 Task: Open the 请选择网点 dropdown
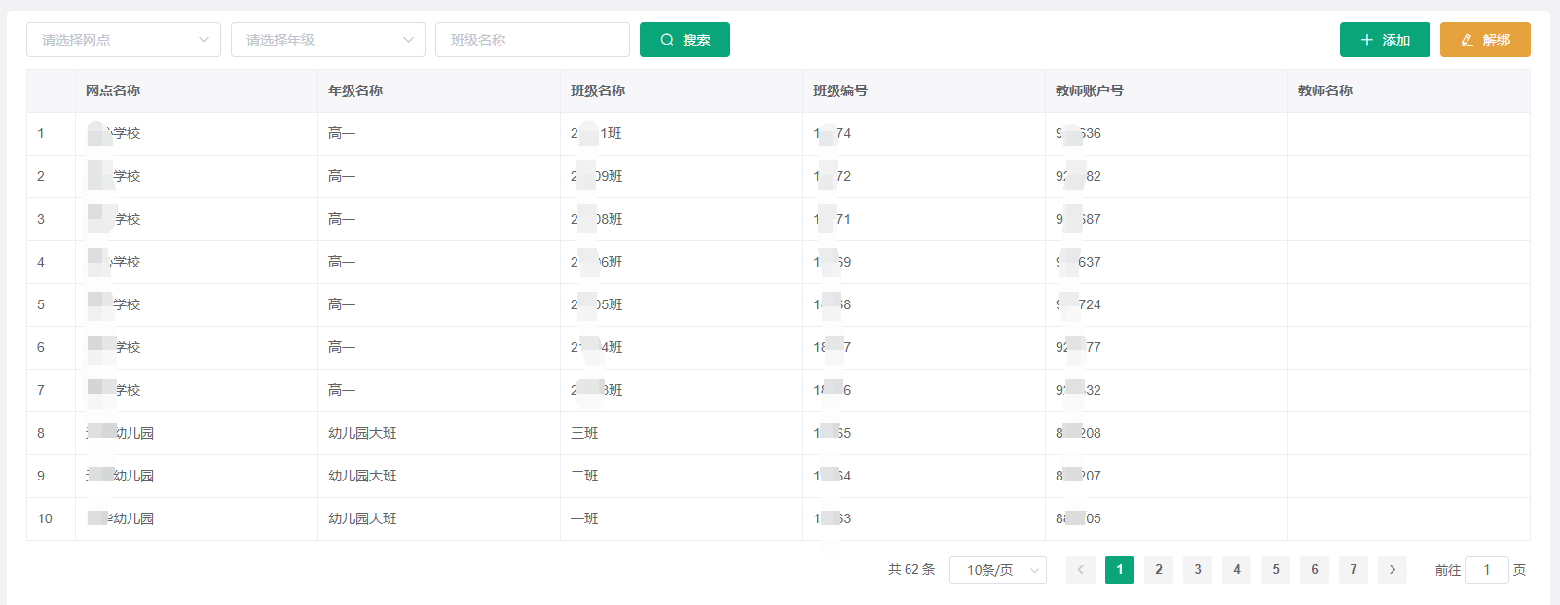(124, 40)
